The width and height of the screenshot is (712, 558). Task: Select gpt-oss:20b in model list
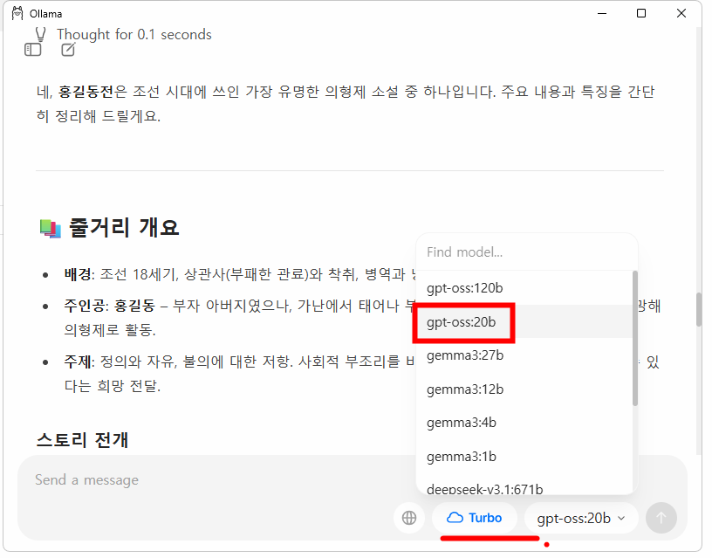(524, 321)
